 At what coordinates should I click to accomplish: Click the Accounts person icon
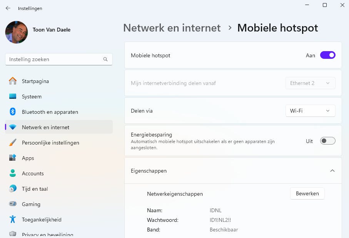[x=13, y=173]
